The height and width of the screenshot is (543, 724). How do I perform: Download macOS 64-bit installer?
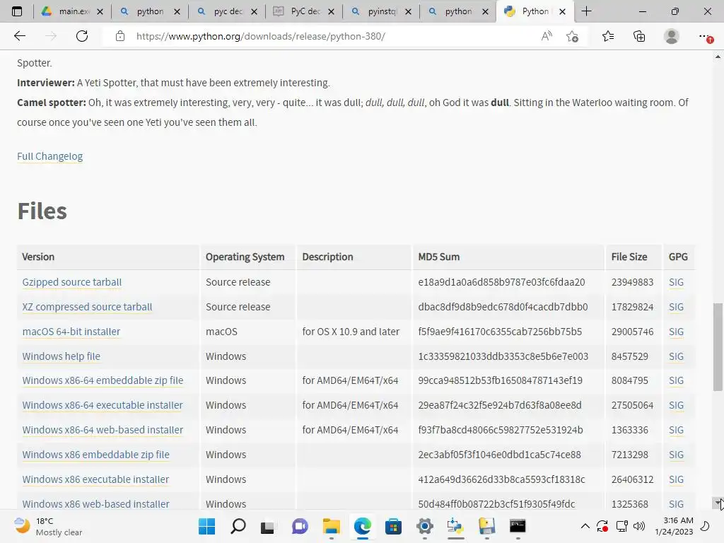coord(71,332)
